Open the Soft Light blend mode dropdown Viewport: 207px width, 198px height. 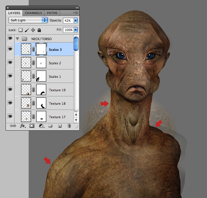[x=28, y=20]
